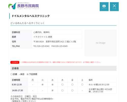Click the 土 column header
The image size is (127, 102).
(82, 80)
